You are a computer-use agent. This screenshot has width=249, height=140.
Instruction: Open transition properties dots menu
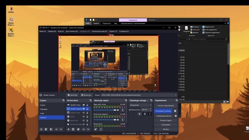click(150, 114)
